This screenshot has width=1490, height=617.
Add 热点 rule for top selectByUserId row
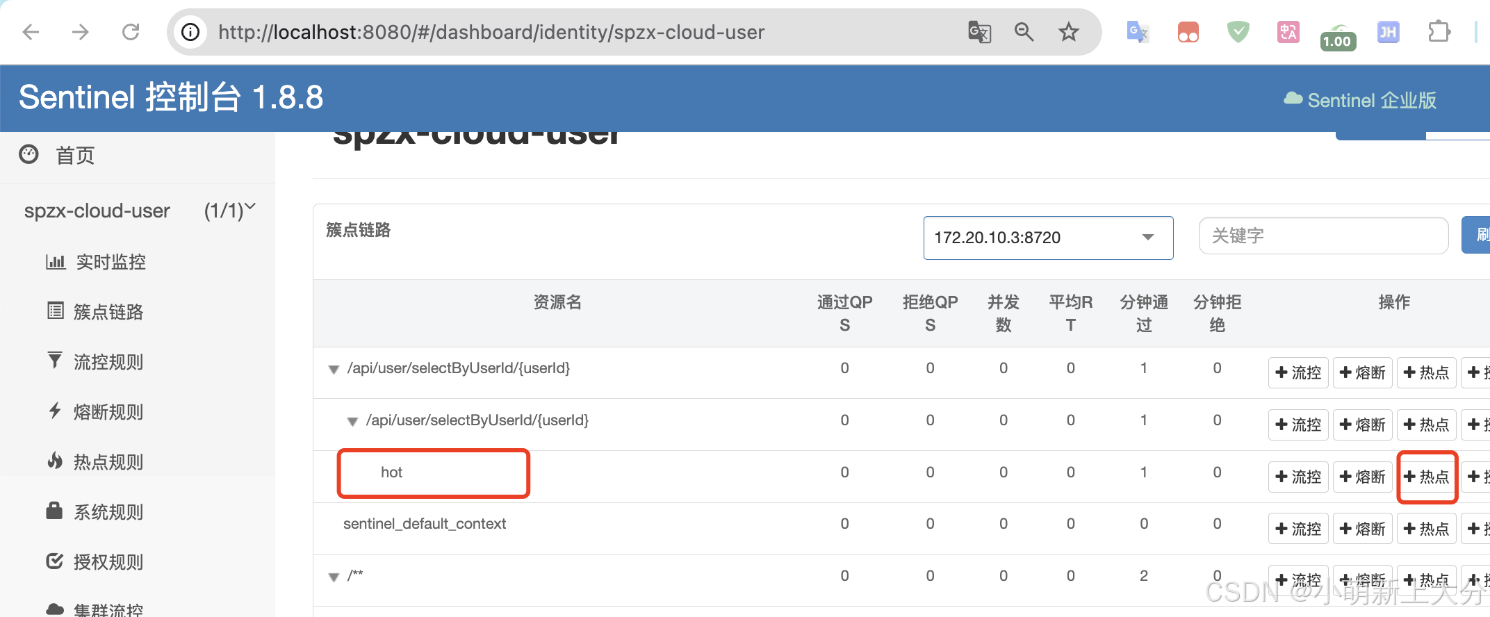point(1426,372)
